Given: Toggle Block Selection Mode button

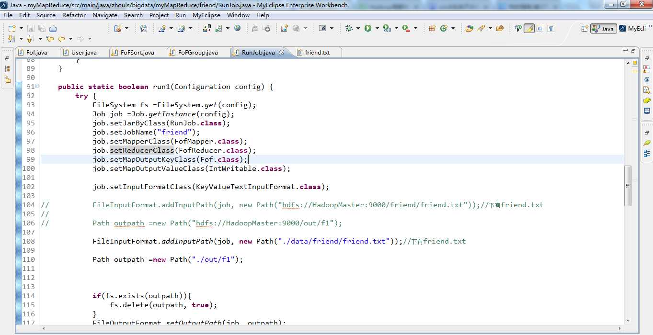Looking at the screenshot, I should pyautogui.click(x=540, y=29).
